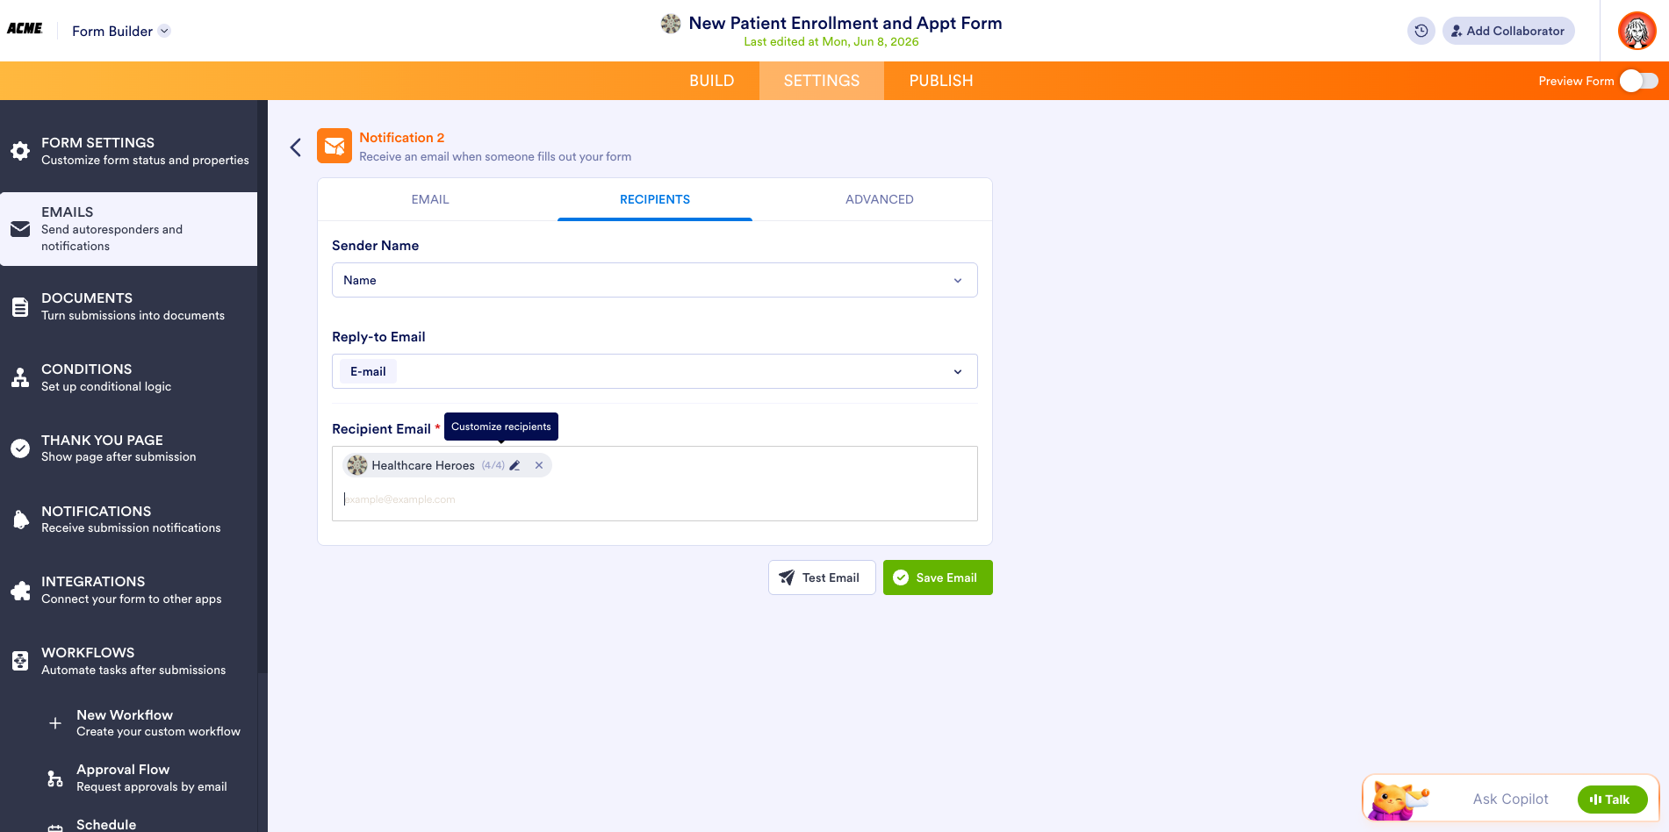This screenshot has width=1669, height=832.
Task: Open Notifications bell icon in sidebar
Action: tap(20, 520)
